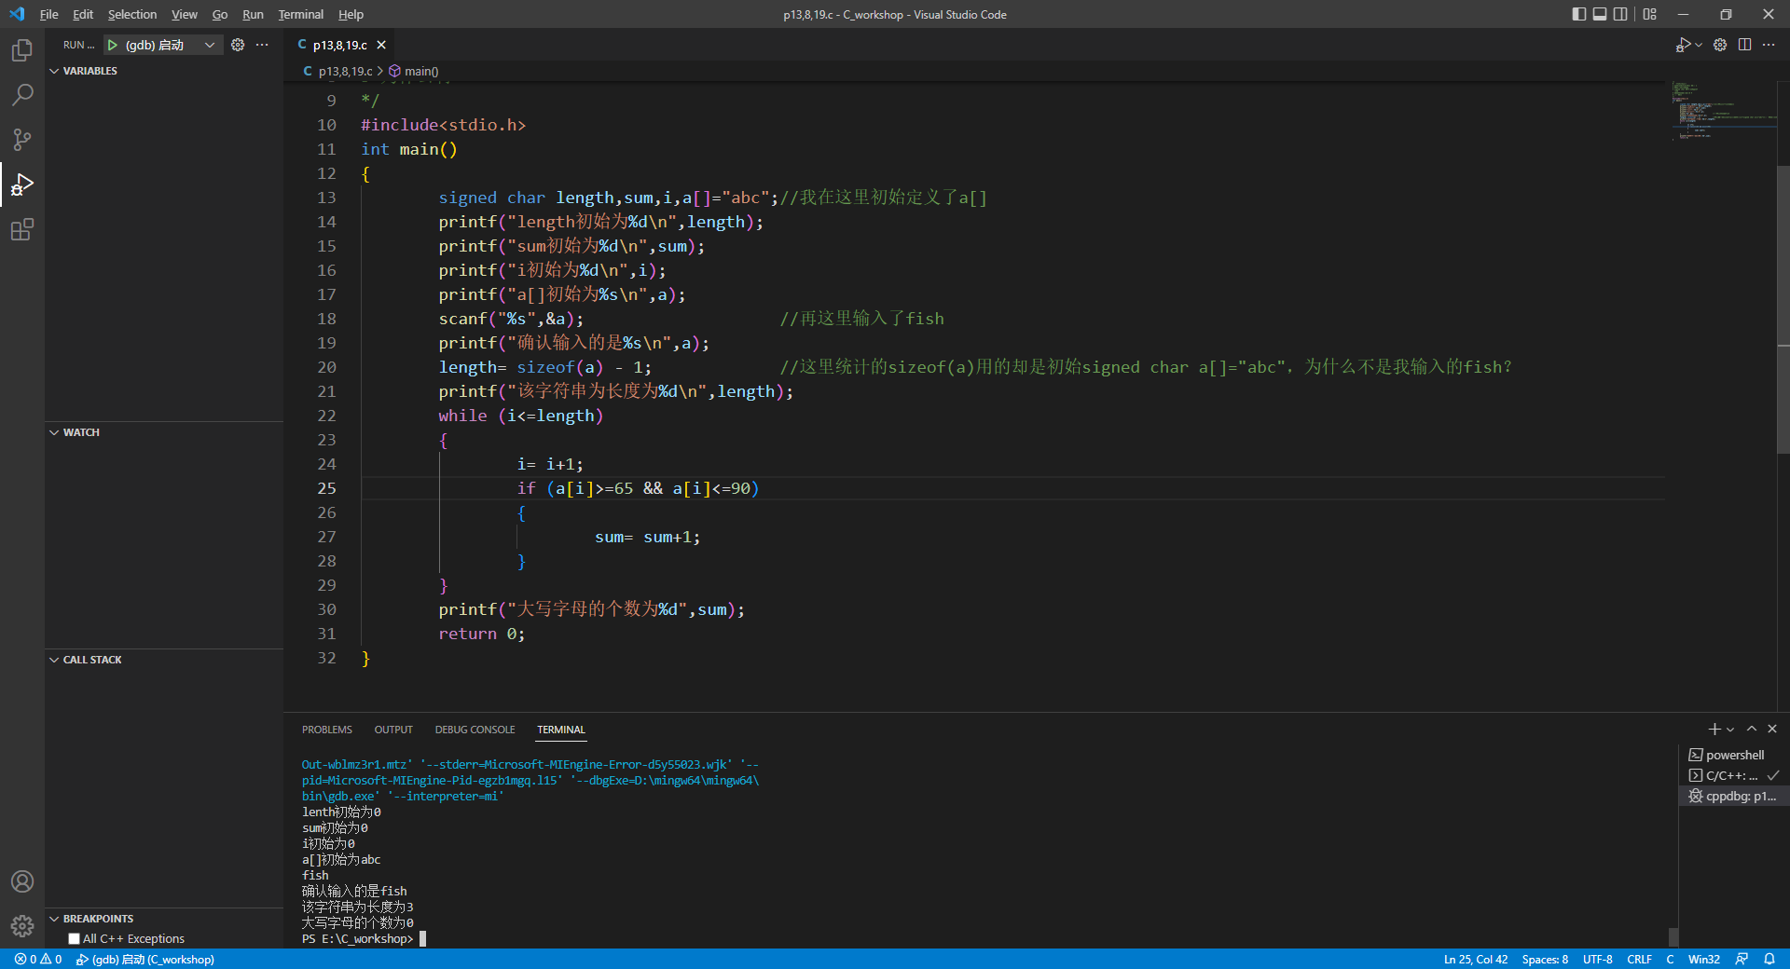The image size is (1790, 969).
Task: Open the Go menu
Action: pos(220,14)
